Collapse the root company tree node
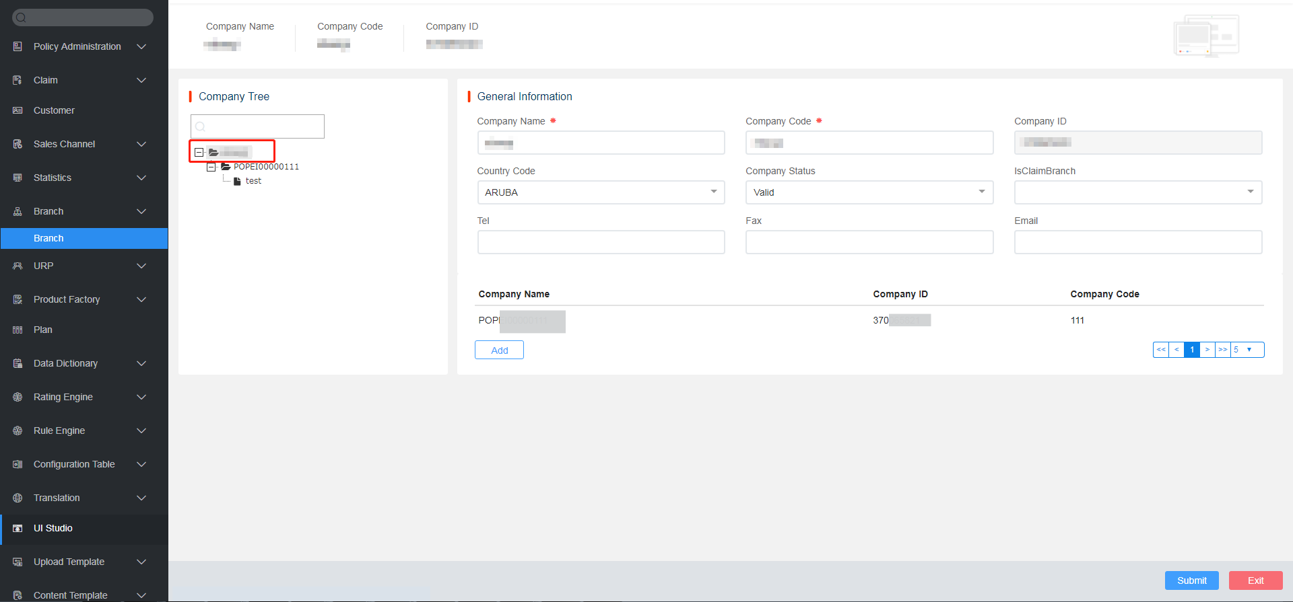 coord(199,153)
